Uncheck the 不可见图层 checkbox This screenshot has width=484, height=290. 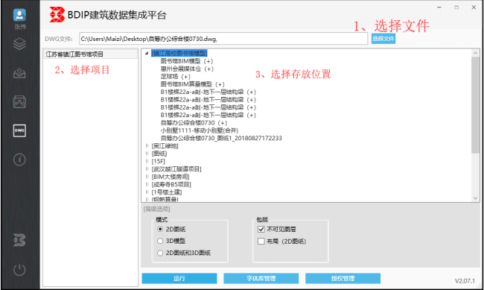click(261, 229)
